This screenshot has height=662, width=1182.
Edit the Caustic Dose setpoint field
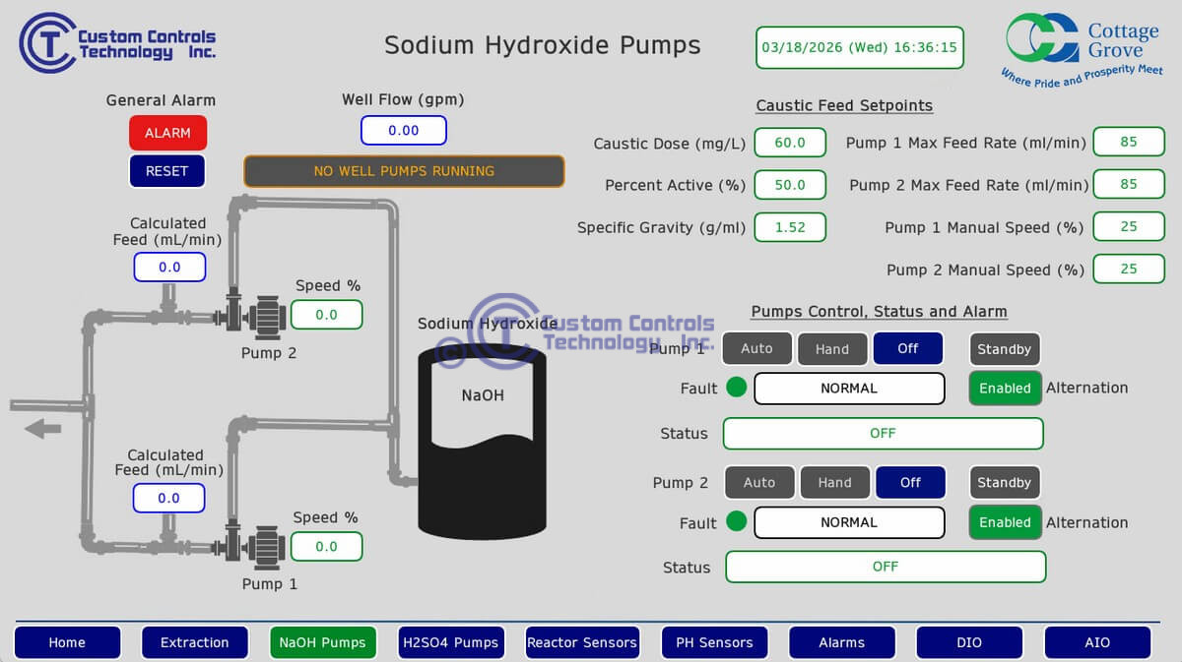790,143
